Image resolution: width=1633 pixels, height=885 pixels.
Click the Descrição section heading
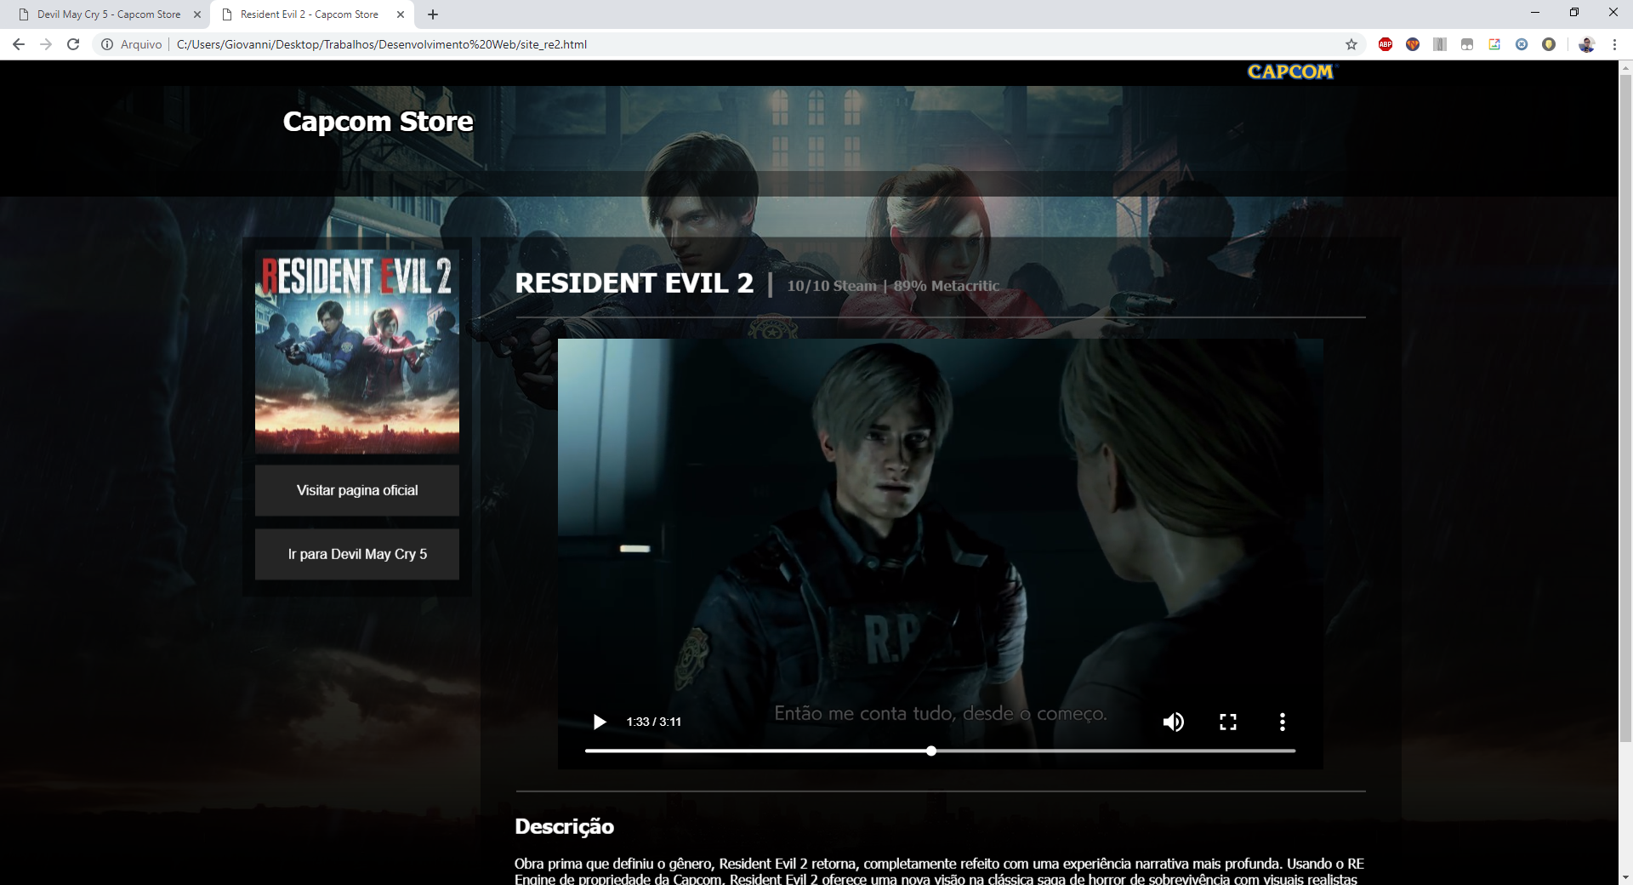tap(564, 826)
